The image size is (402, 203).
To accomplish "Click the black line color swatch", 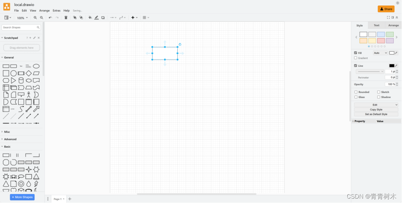I will (392, 66).
